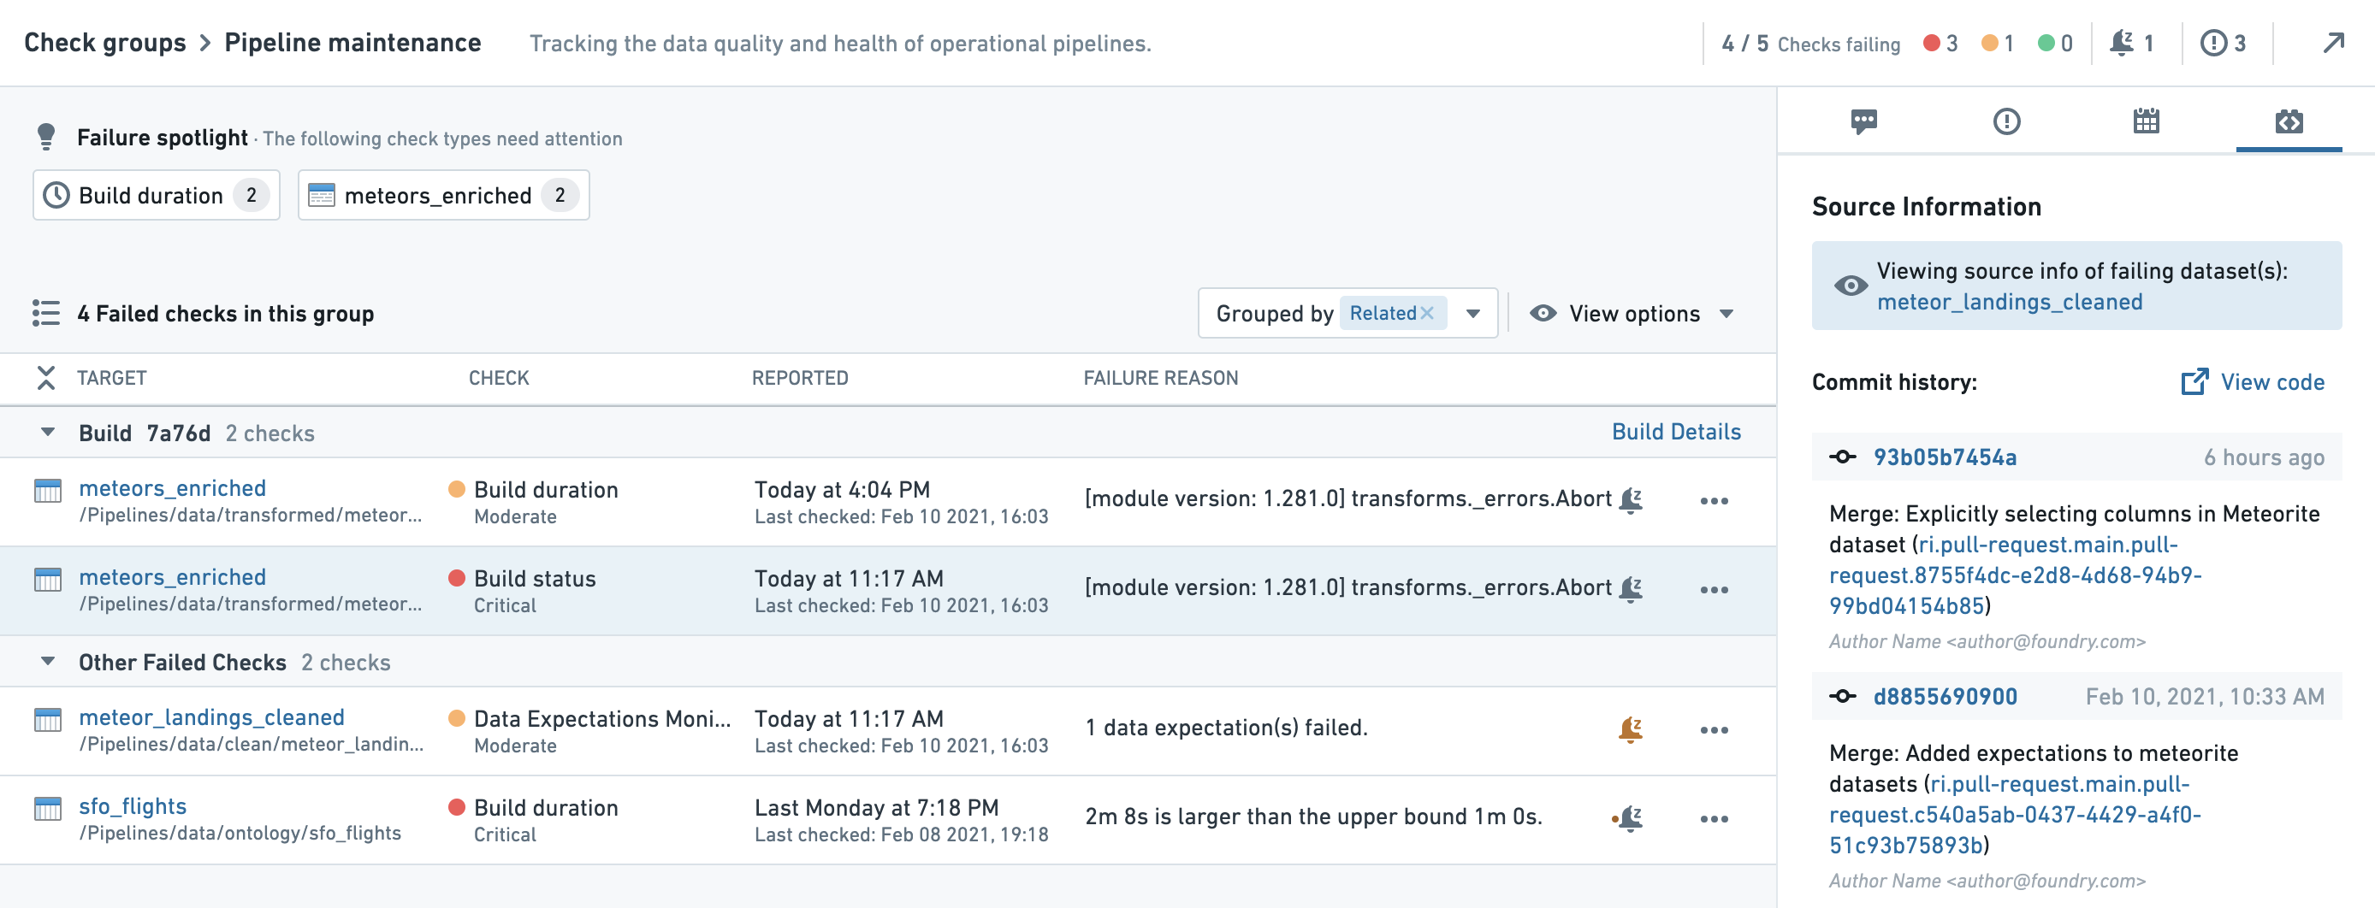Open the issues alert panel icon
This screenshot has width=2375, height=908.
(2006, 121)
